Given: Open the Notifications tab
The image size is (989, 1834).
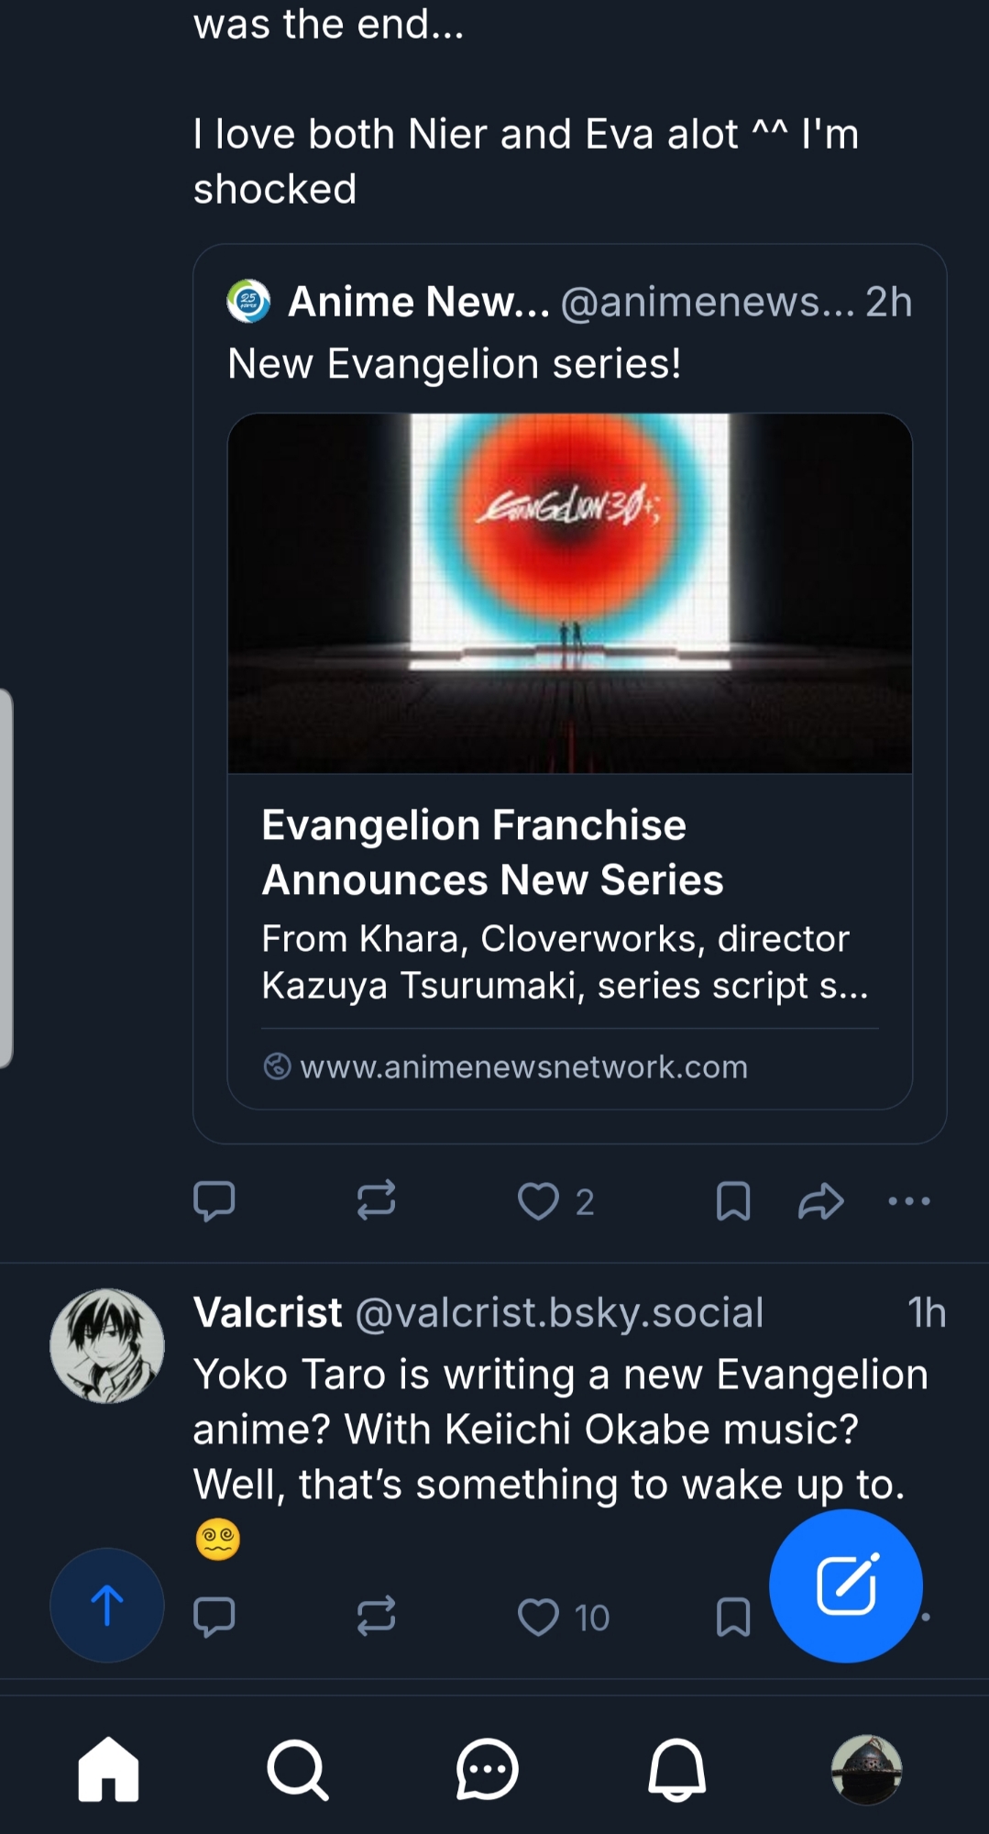Looking at the screenshot, I should 677,1770.
